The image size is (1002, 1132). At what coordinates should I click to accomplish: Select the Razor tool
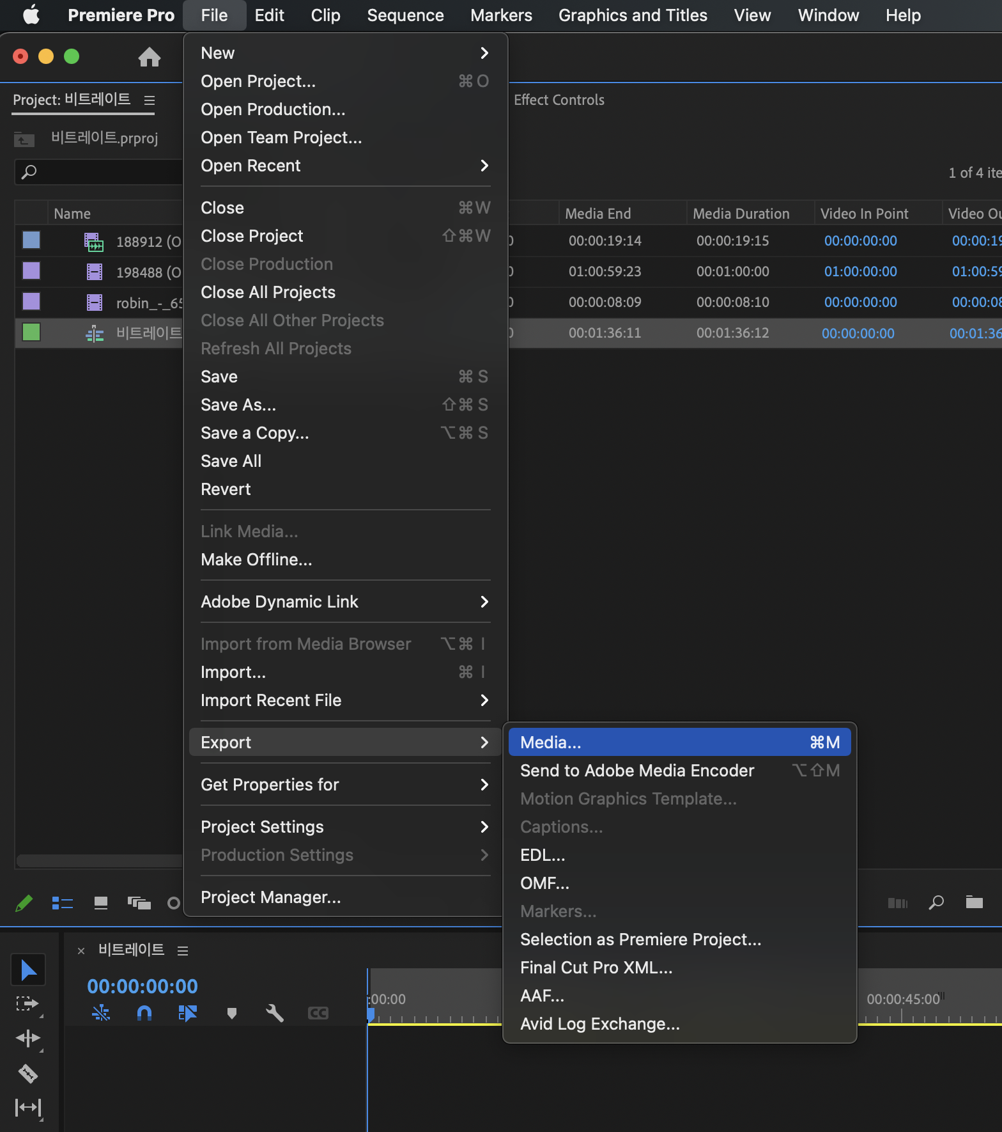point(28,1073)
